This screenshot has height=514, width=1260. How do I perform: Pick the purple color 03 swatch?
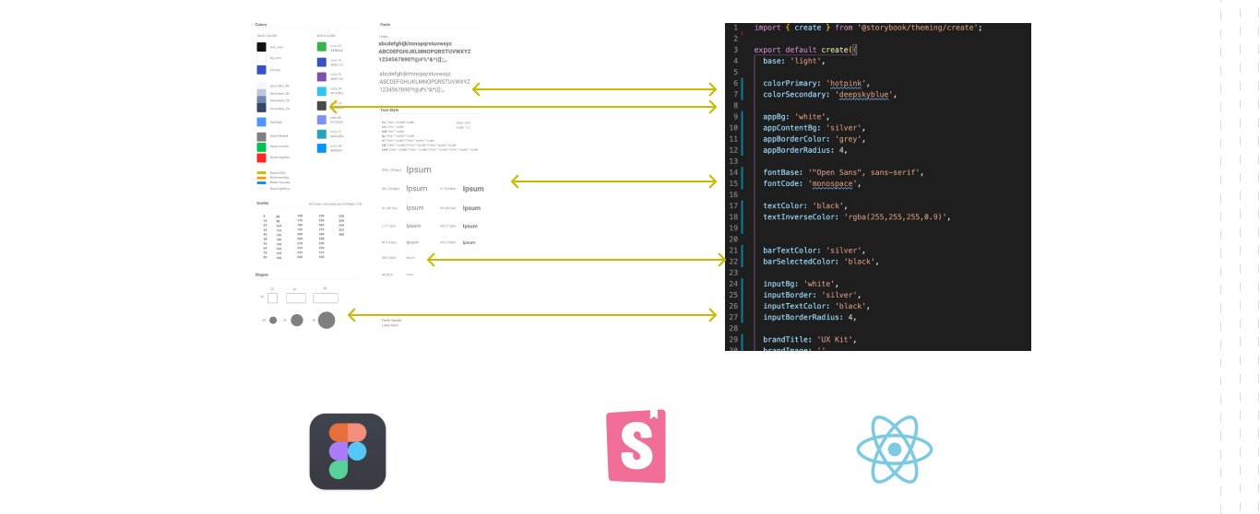click(321, 76)
